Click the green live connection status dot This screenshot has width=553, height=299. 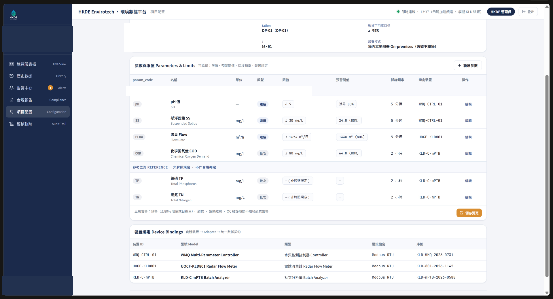(x=398, y=12)
